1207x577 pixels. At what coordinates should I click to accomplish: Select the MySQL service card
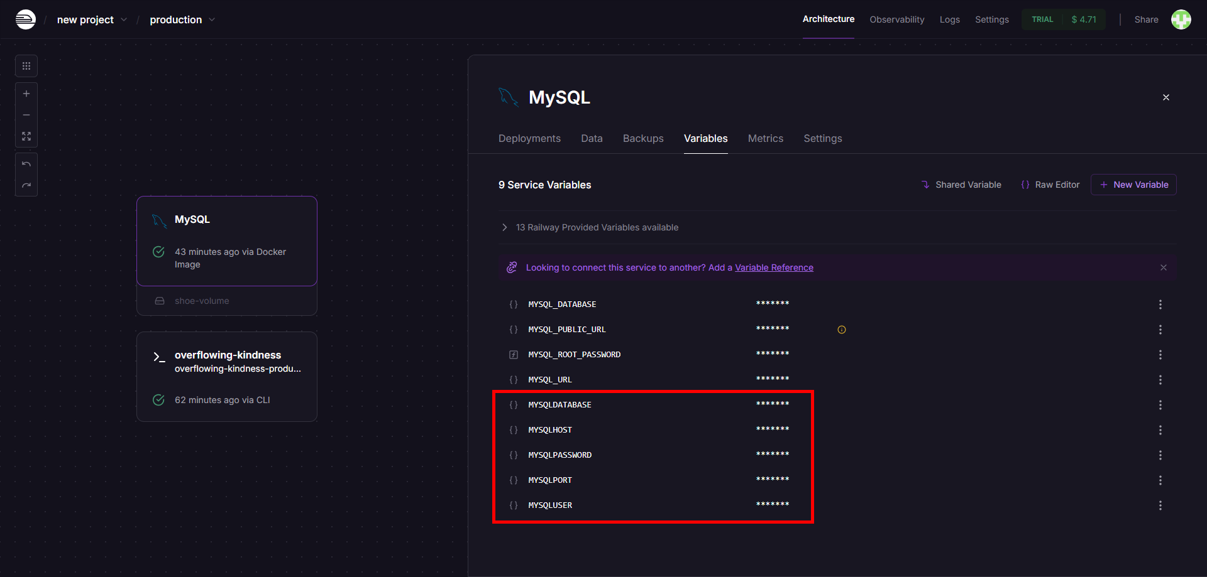[227, 241]
